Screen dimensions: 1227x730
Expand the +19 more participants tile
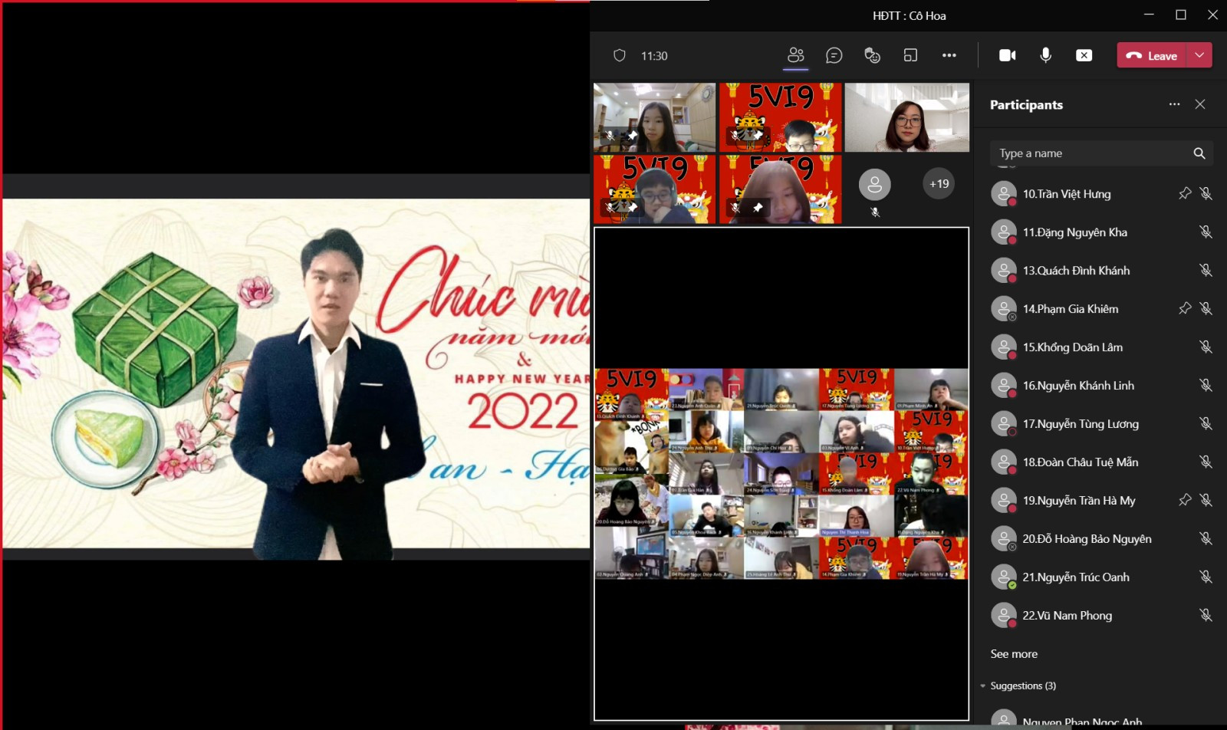[939, 184]
